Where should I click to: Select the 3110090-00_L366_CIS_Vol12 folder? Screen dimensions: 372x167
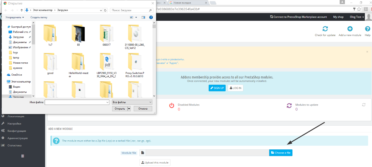[135, 37]
